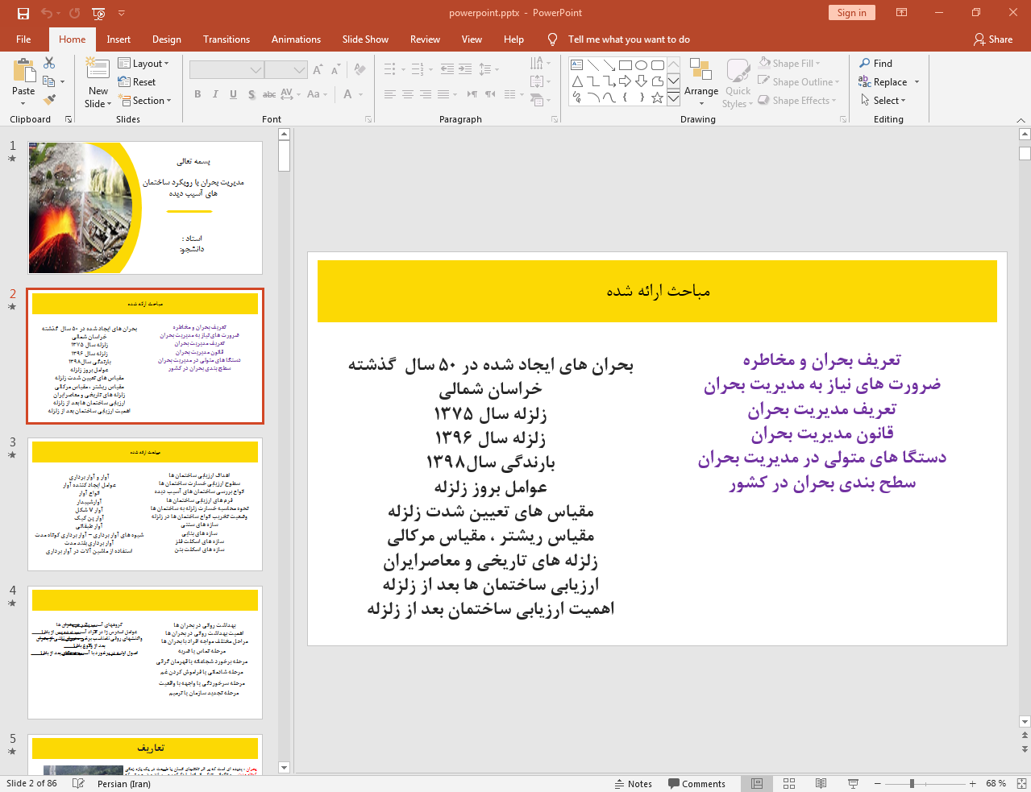
Task: Click the Undo arrow icon
Action: pos(47,13)
